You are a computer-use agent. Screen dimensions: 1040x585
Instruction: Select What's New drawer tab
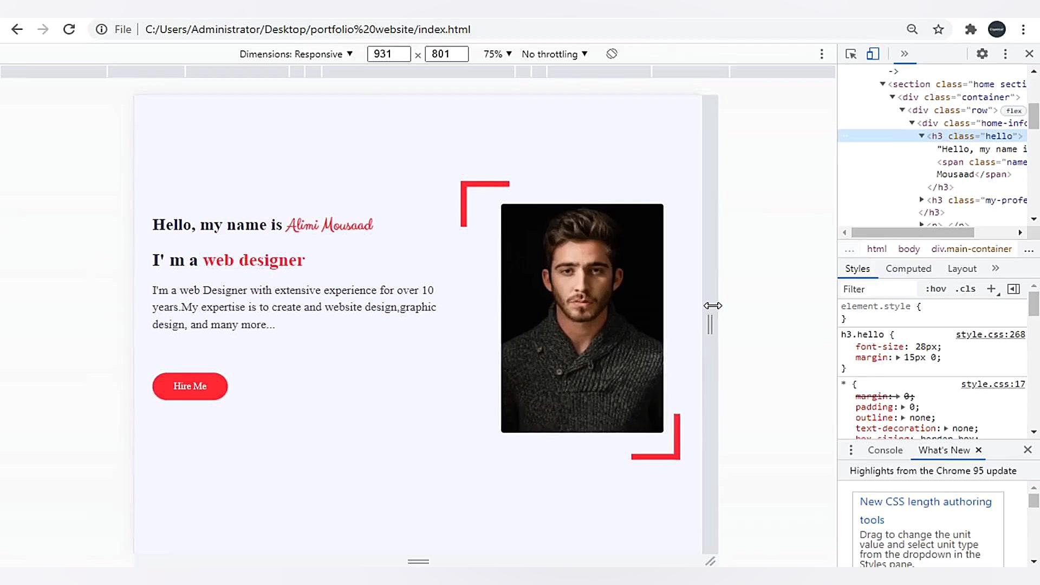[x=944, y=450]
